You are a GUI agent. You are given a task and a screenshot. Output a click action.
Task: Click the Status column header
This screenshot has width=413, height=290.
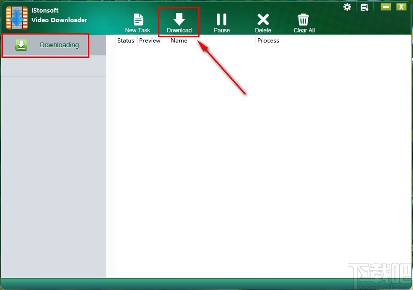click(126, 41)
